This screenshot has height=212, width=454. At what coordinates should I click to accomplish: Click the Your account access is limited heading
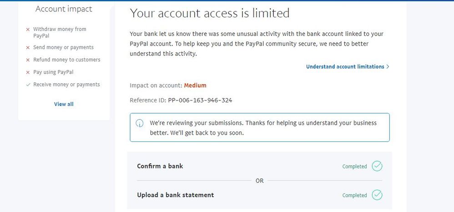(210, 13)
